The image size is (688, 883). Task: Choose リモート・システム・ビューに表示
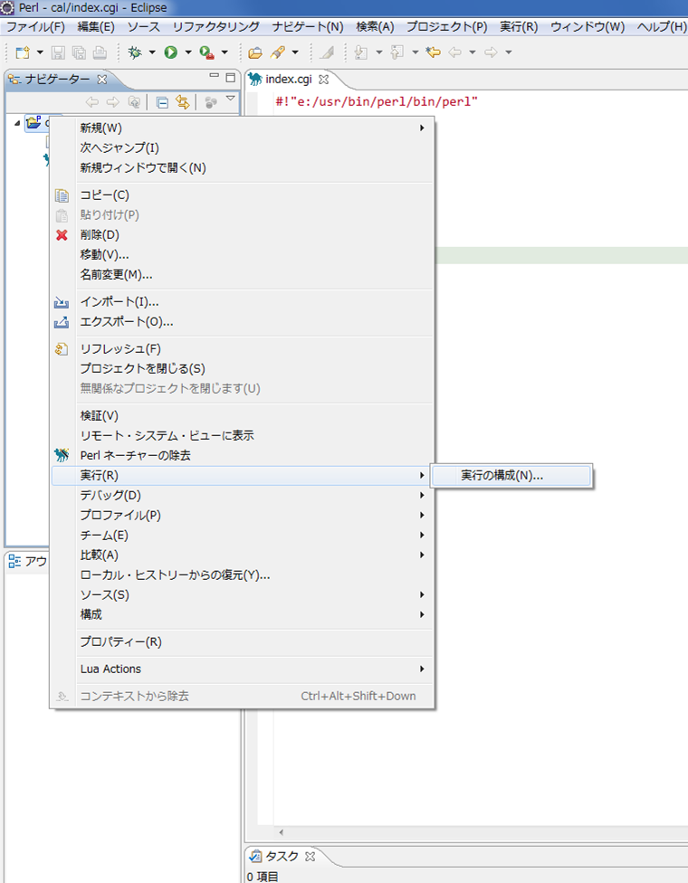(243, 435)
